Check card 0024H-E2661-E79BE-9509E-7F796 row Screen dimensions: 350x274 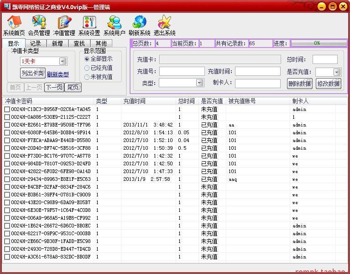pyautogui.click(x=7, y=125)
